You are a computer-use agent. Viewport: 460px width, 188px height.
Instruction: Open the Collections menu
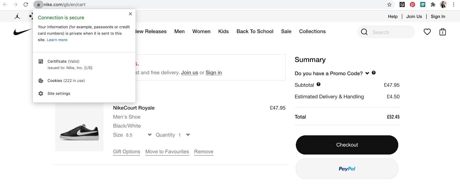pyautogui.click(x=312, y=31)
